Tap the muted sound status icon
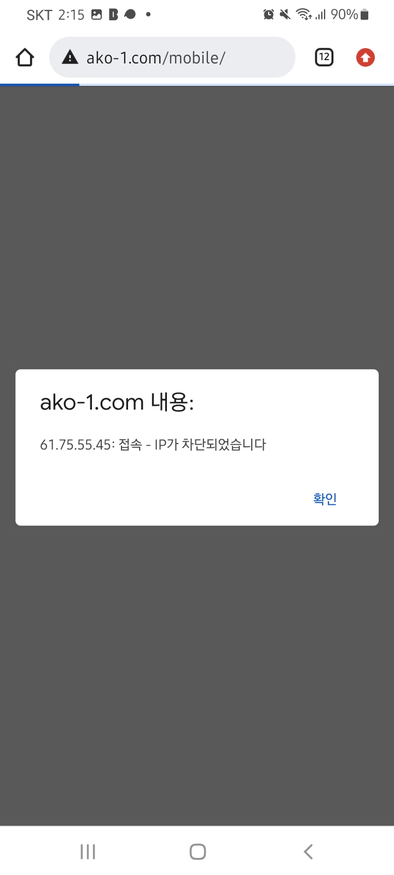Image resolution: width=394 pixels, height=875 pixels. [285, 15]
